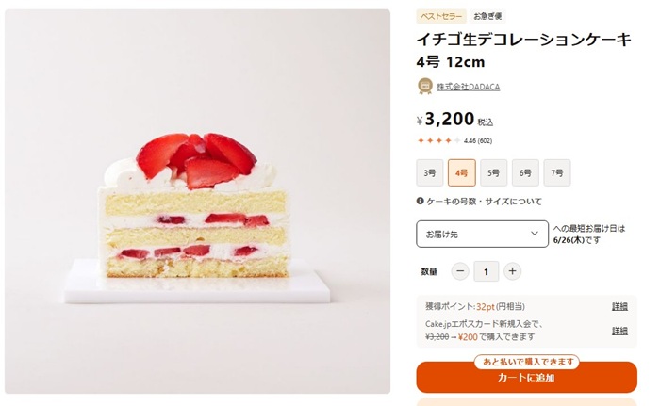Click the strawberry cake product image
Image resolution: width=660 pixels, height=406 pixels.
click(x=197, y=202)
